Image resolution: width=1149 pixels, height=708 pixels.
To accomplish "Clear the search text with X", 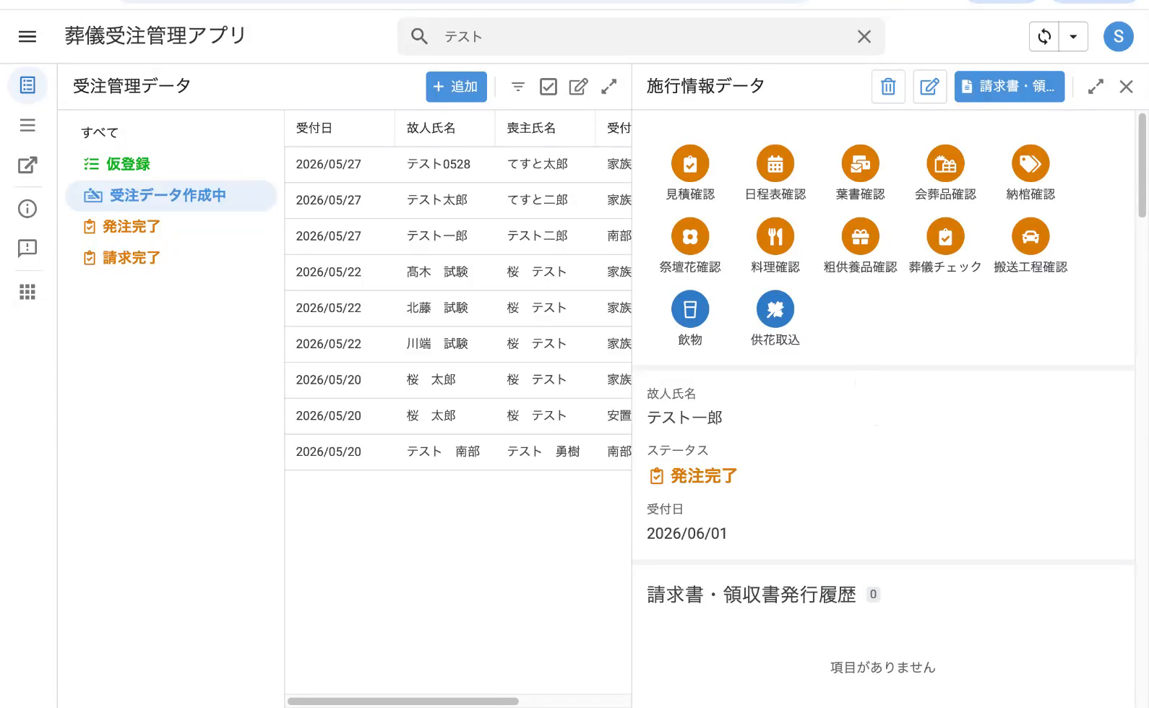I will click(864, 36).
